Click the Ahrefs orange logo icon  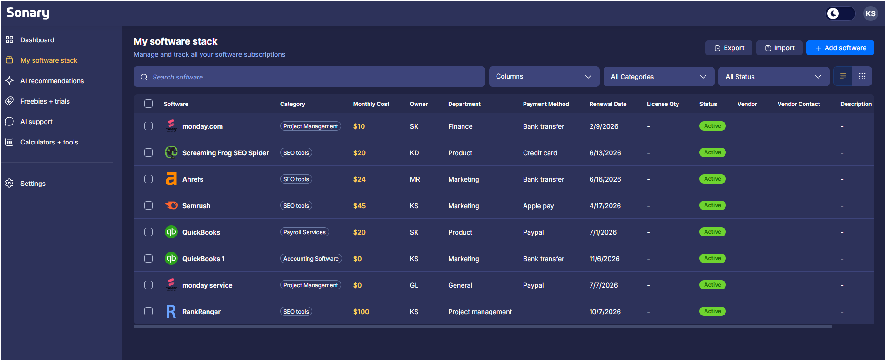coord(171,179)
